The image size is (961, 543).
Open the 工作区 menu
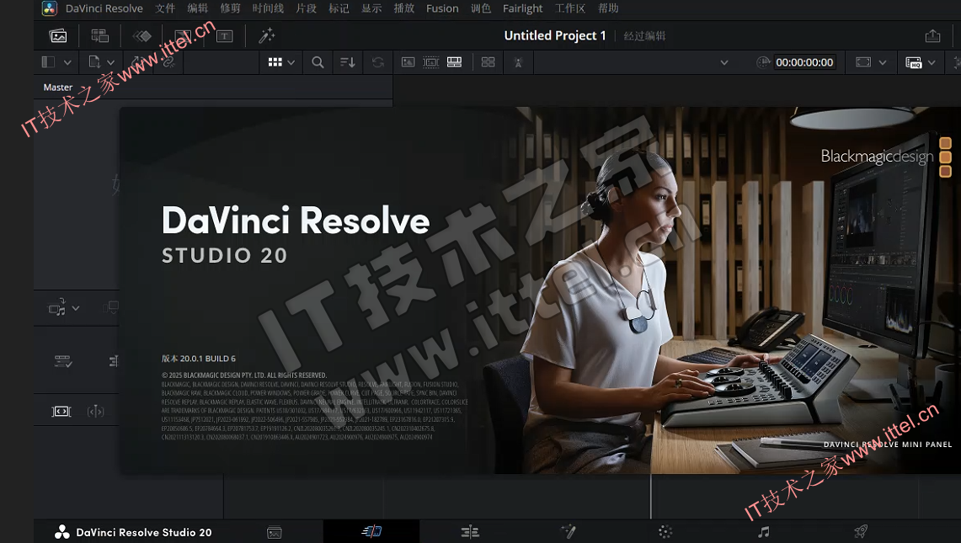[x=570, y=8]
